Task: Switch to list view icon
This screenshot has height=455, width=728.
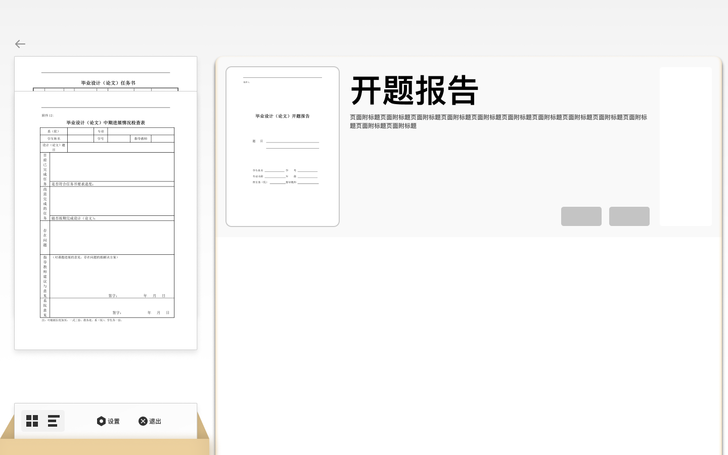Action: pyautogui.click(x=54, y=421)
